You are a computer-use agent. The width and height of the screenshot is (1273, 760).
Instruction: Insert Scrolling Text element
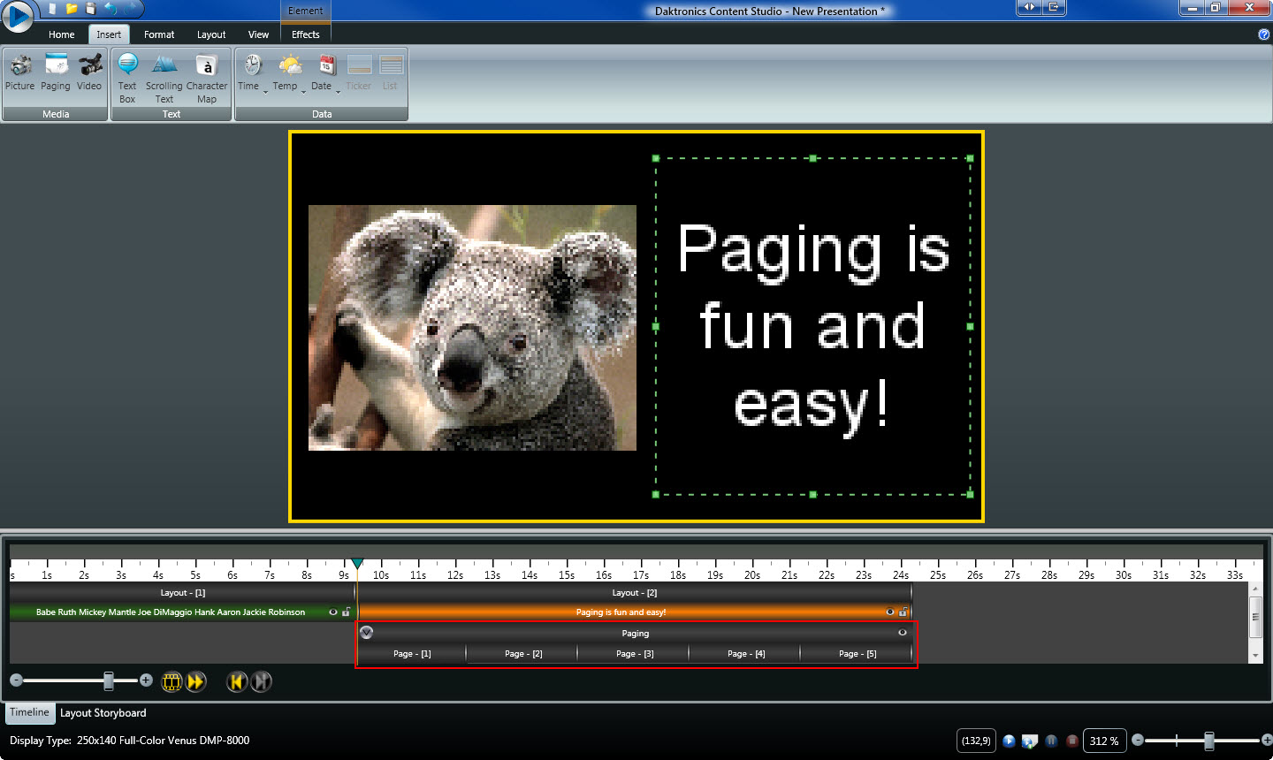(x=164, y=77)
